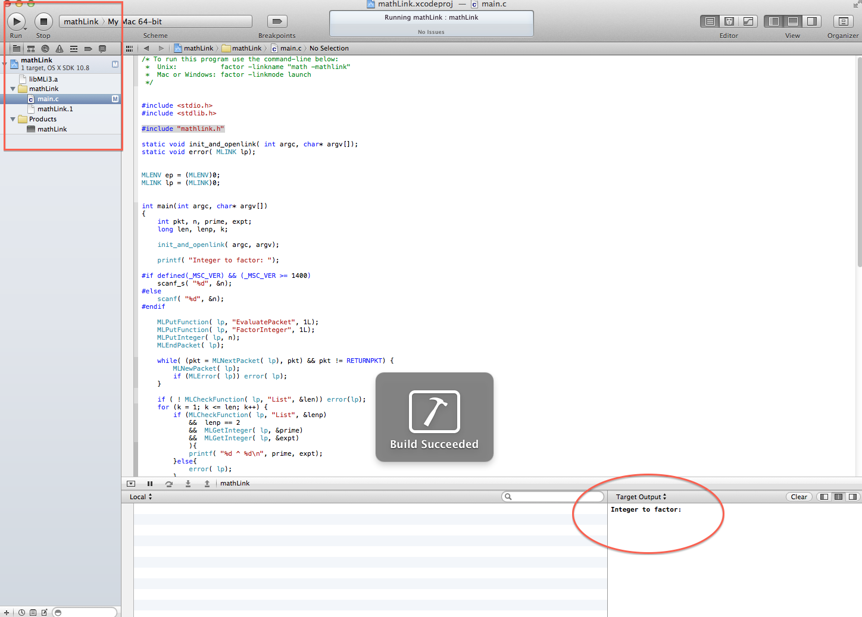Show the Debug navigator

(74, 49)
